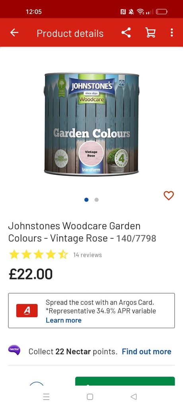The height and width of the screenshot is (408, 183).
Task: Open the 14 reviews link
Action: [x=88, y=255]
